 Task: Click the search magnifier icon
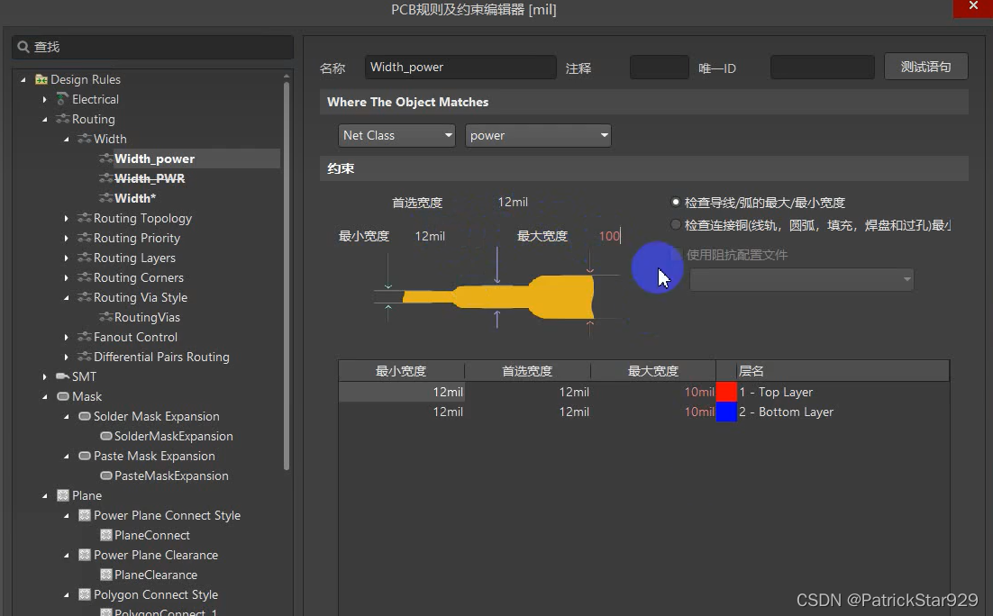coord(24,47)
